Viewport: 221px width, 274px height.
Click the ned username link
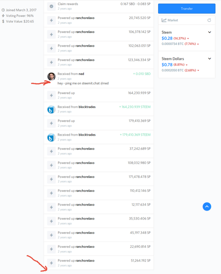click(81, 74)
